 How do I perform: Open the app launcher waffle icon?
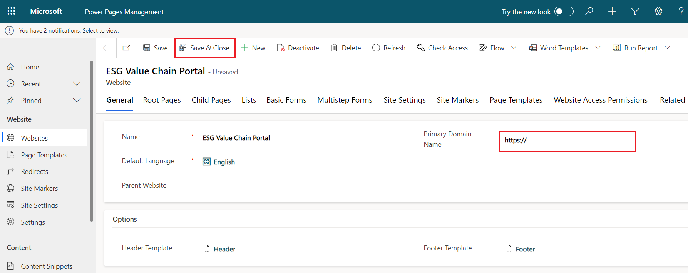pos(11,11)
